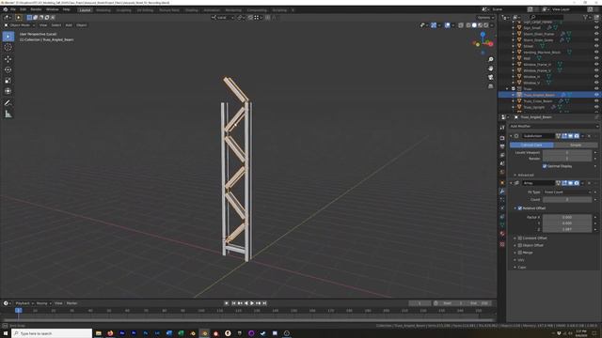The height and width of the screenshot is (338, 602).
Task: Expand the Advanced section of Subdivision modifier
Action: tap(525, 176)
